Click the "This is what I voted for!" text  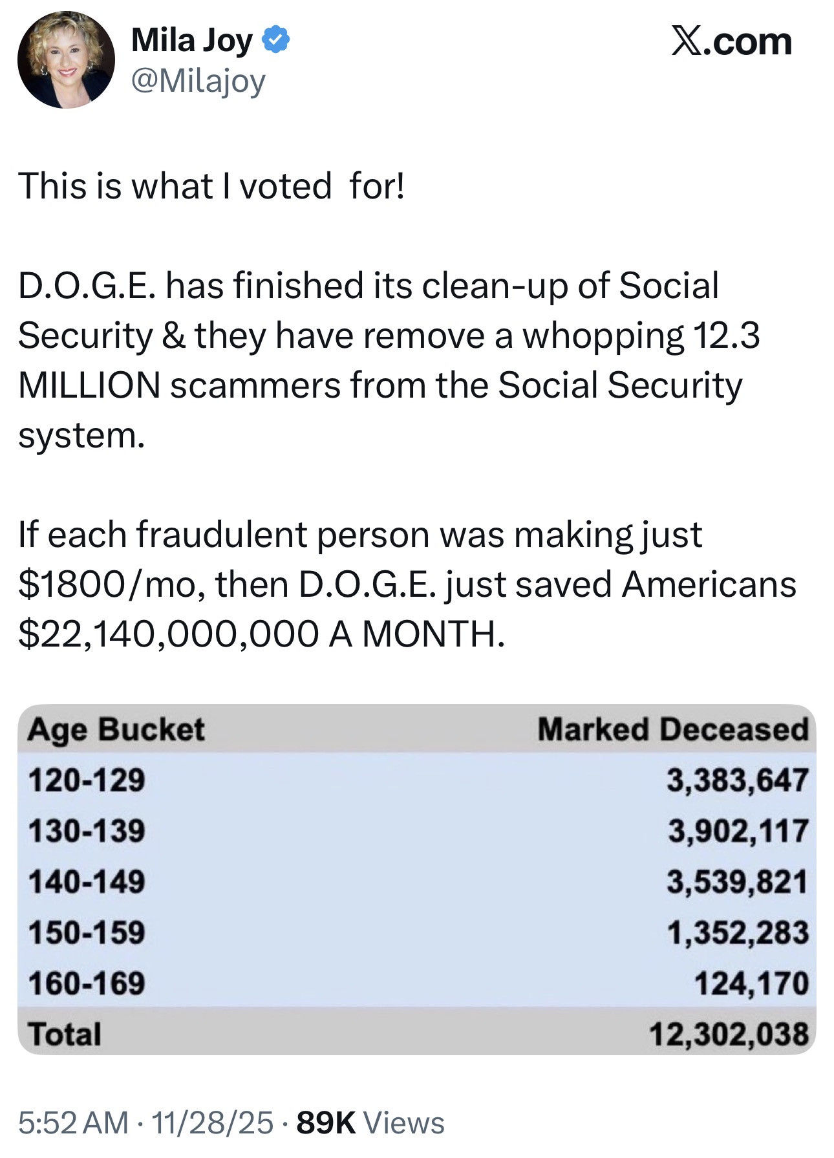[211, 186]
